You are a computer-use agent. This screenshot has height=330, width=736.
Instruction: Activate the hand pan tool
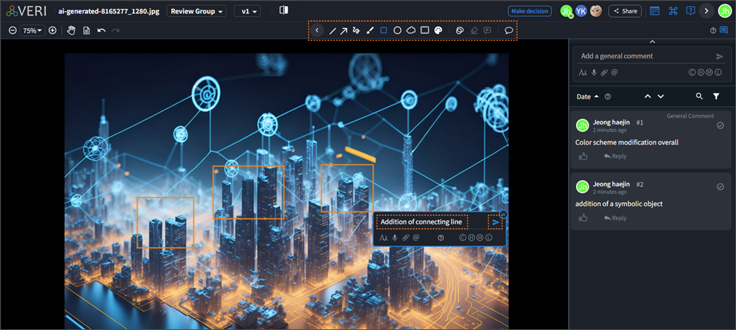tap(71, 31)
